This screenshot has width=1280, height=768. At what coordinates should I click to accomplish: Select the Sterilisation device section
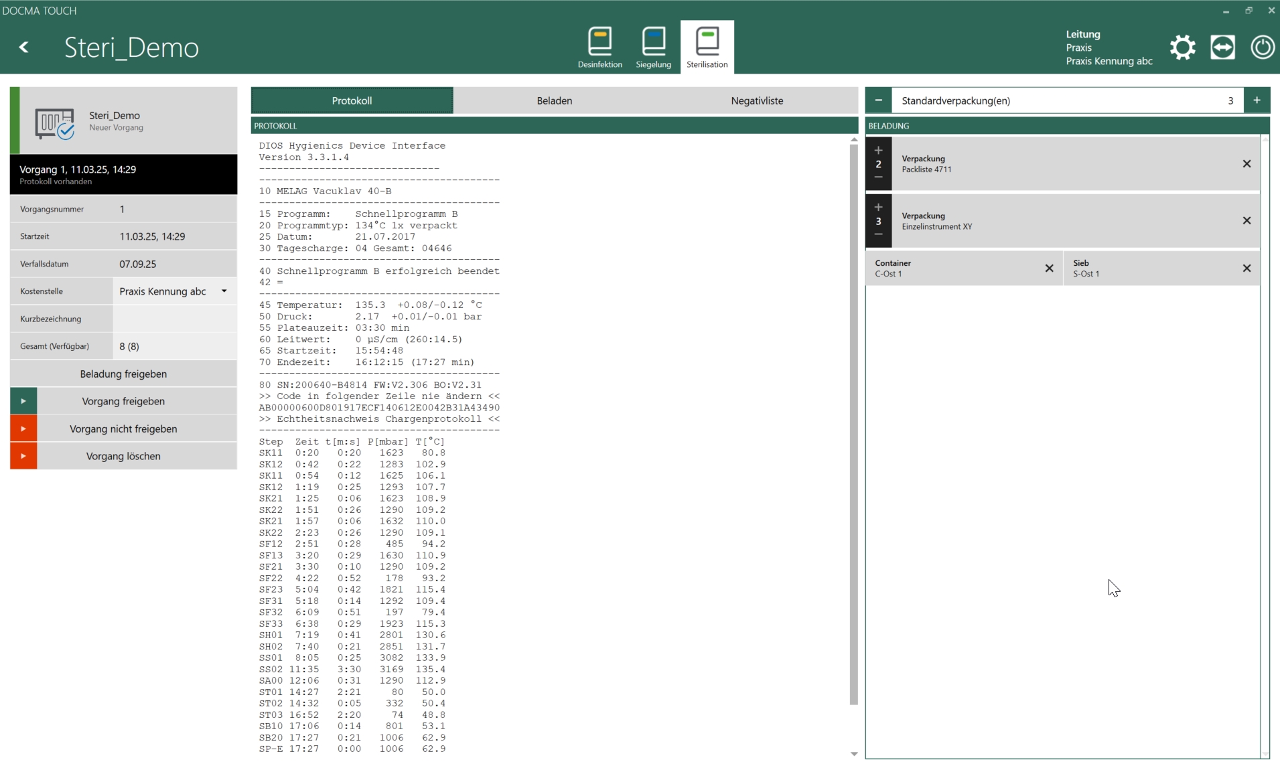click(707, 47)
